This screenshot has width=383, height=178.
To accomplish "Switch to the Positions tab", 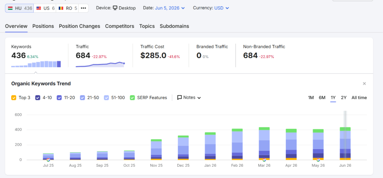I will 43,26.
